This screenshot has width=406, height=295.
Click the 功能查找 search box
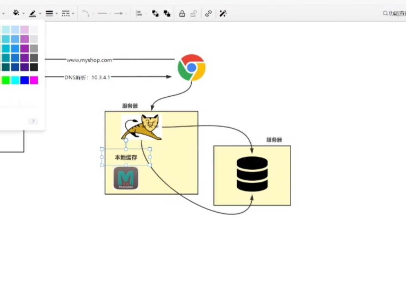[x=394, y=13]
